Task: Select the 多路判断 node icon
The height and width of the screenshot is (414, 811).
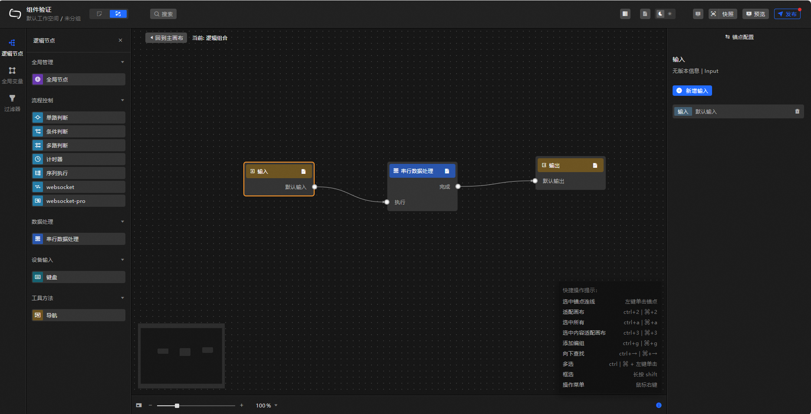Action: tap(38, 145)
